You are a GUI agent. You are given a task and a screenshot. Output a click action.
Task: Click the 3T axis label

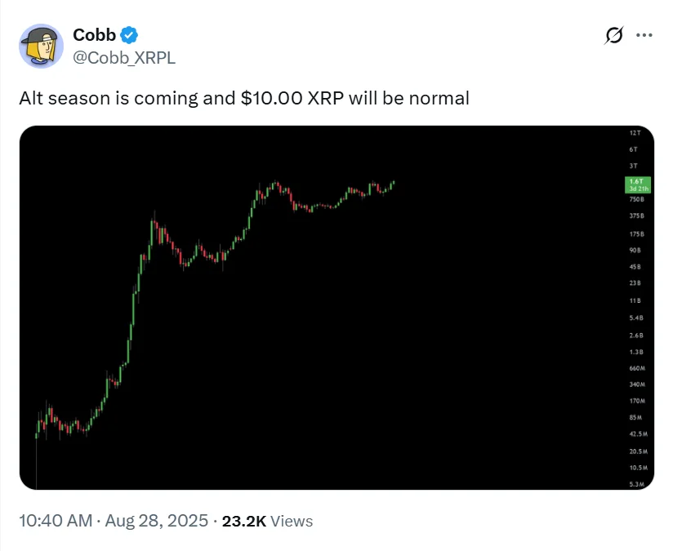point(634,166)
